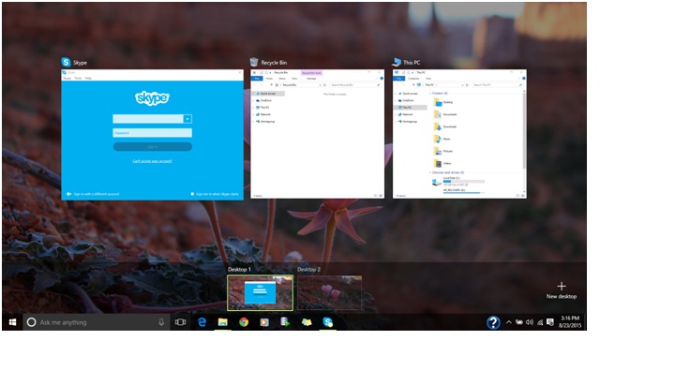The image size is (690, 370).
Task: Show hidden system tray icons chevron
Action: (x=509, y=322)
